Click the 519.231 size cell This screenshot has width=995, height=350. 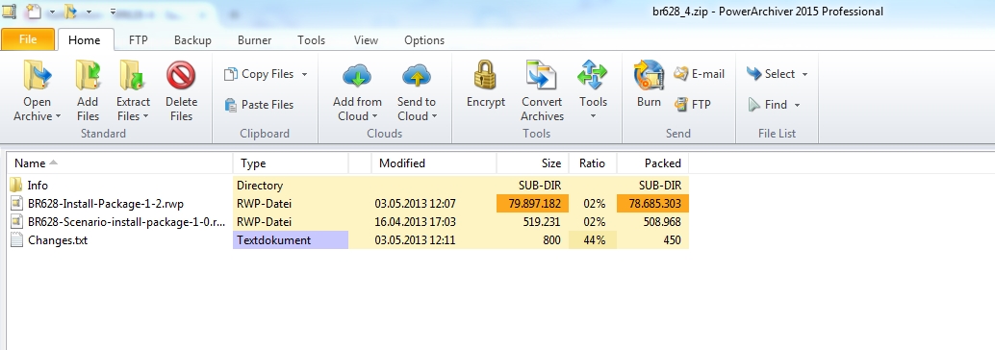pyautogui.click(x=532, y=222)
